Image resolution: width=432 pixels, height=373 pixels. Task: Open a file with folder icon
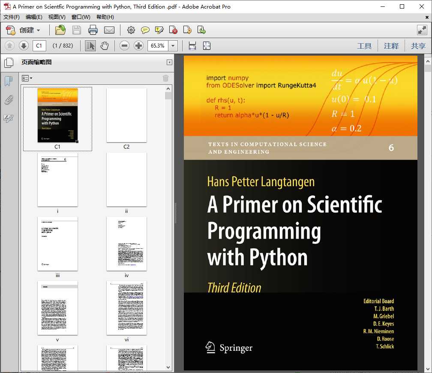click(x=60, y=30)
